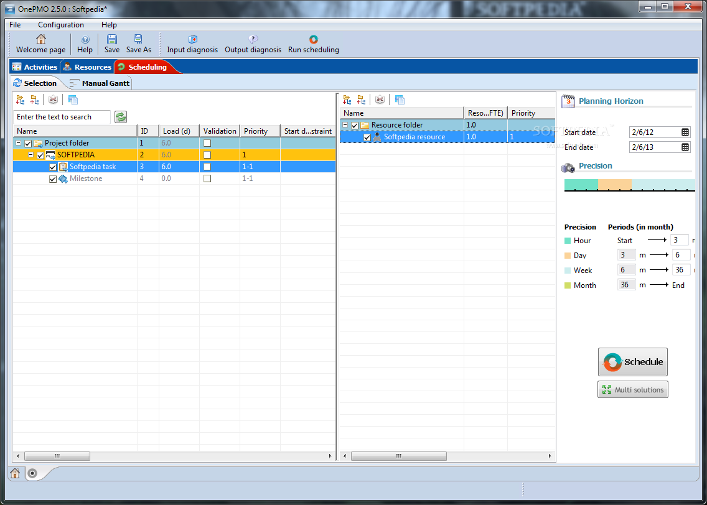707x505 pixels.
Task: Run Input diagnosis
Action: (192, 44)
